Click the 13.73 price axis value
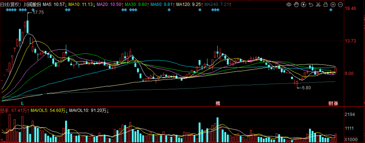365x143 pixels. pos(351,41)
